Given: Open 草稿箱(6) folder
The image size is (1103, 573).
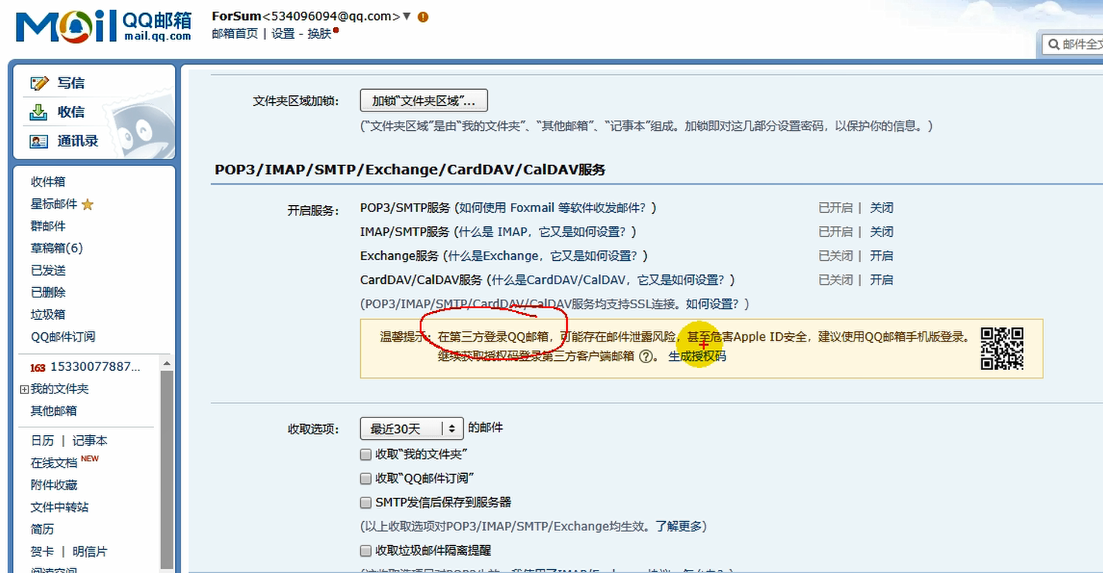Looking at the screenshot, I should (57, 249).
